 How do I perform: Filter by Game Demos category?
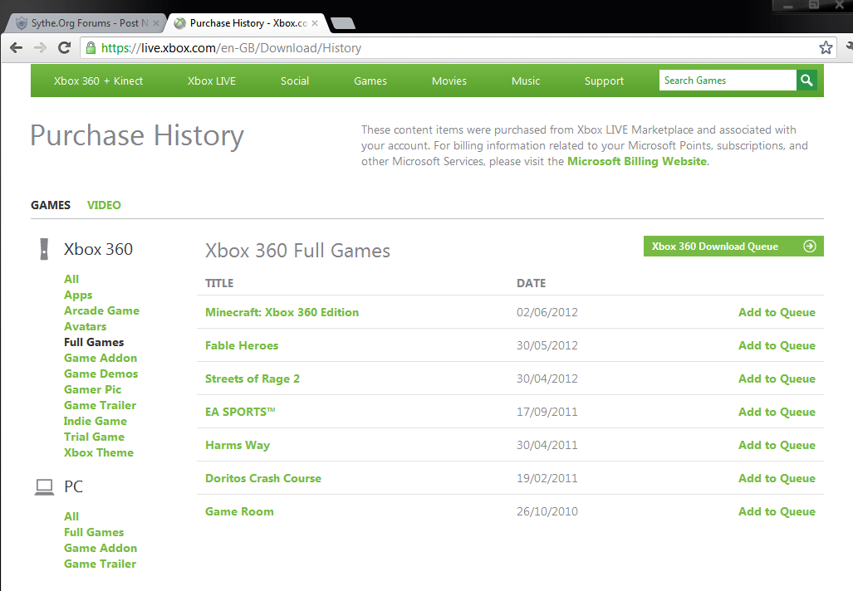(101, 374)
